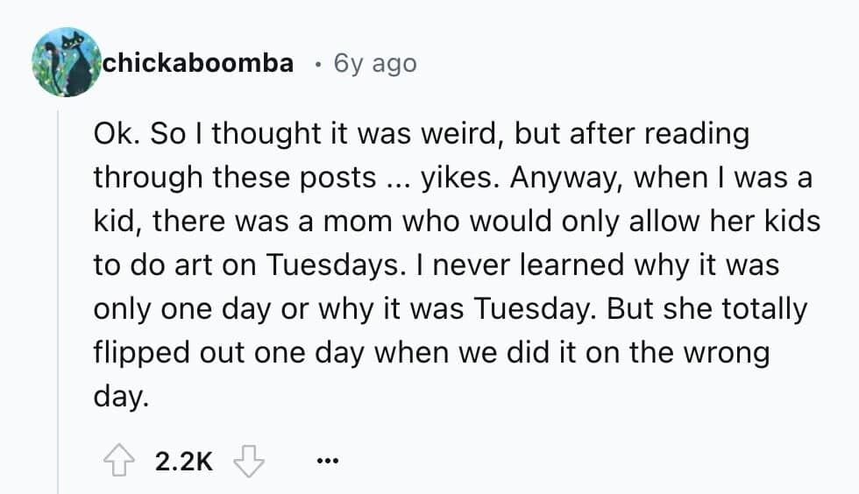Click the "6y ago" timestamp
Image resolution: width=859 pixels, height=494 pixels.
point(375,63)
